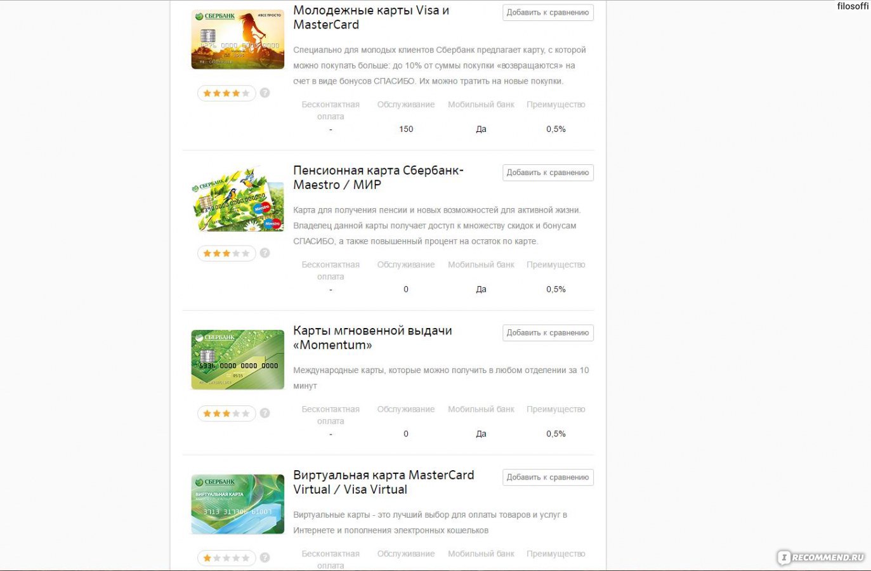Open the Пенсионная карта Сбербанк-Maestro / МИР title
The width and height of the screenshot is (871, 571).
(378, 178)
